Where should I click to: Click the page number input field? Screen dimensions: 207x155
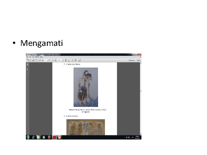pos(46,60)
